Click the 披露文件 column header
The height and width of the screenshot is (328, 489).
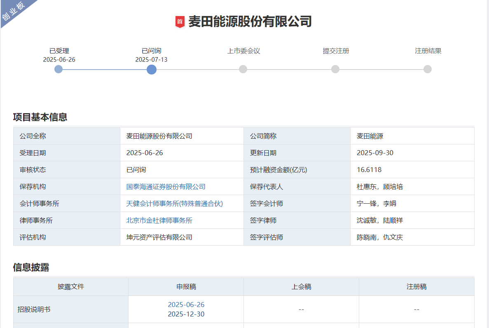[71, 286]
